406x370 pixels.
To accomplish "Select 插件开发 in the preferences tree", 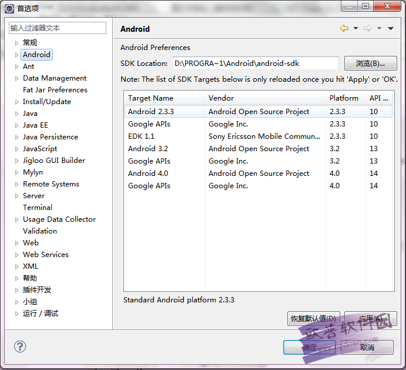I will (37, 290).
